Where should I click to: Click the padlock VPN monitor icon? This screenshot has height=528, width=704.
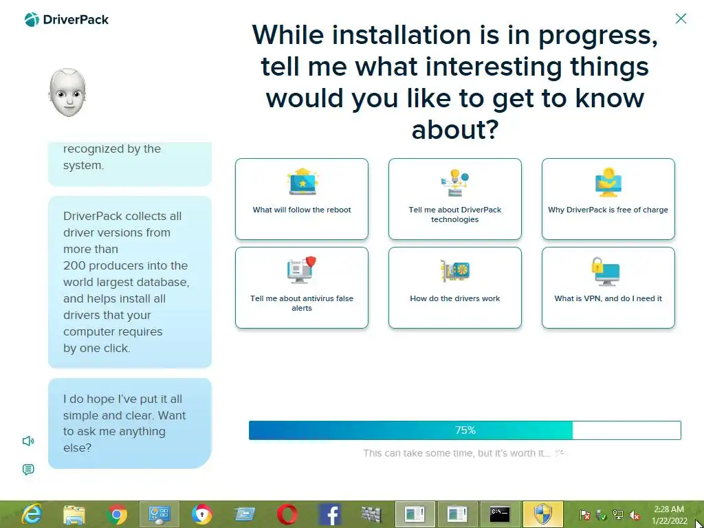click(x=605, y=271)
